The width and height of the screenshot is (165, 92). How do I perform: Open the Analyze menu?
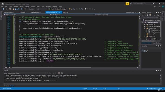[x=48, y=7]
